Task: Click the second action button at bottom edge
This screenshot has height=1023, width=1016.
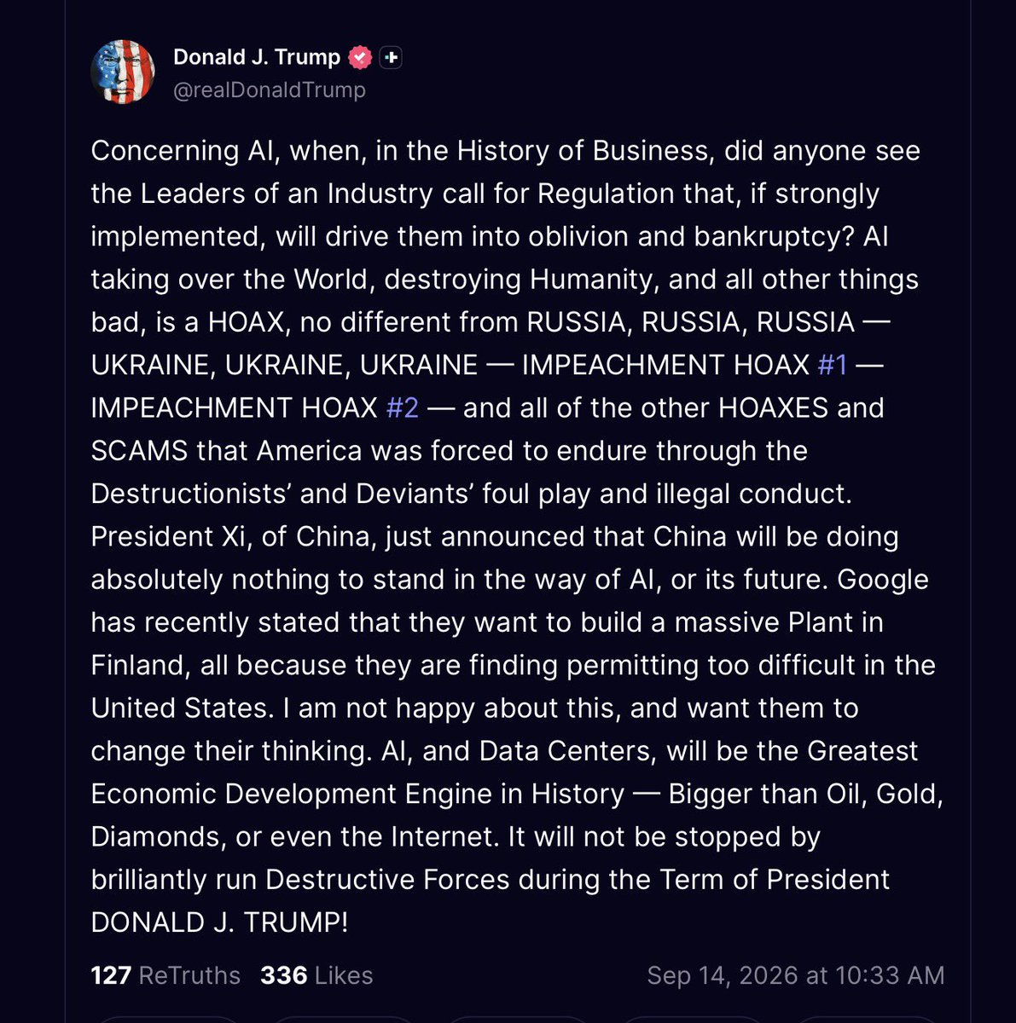Action: tap(344, 1020)
